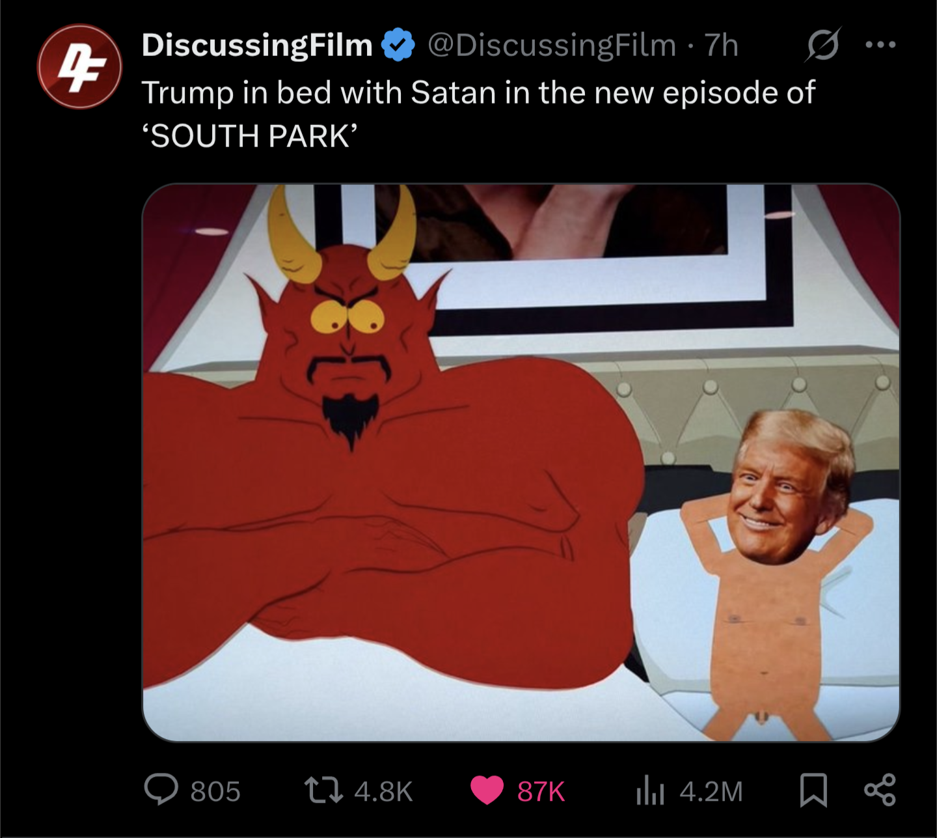Open the Grok slash-circle icon
Screen dimensions: 937x838
coord(822,45)
